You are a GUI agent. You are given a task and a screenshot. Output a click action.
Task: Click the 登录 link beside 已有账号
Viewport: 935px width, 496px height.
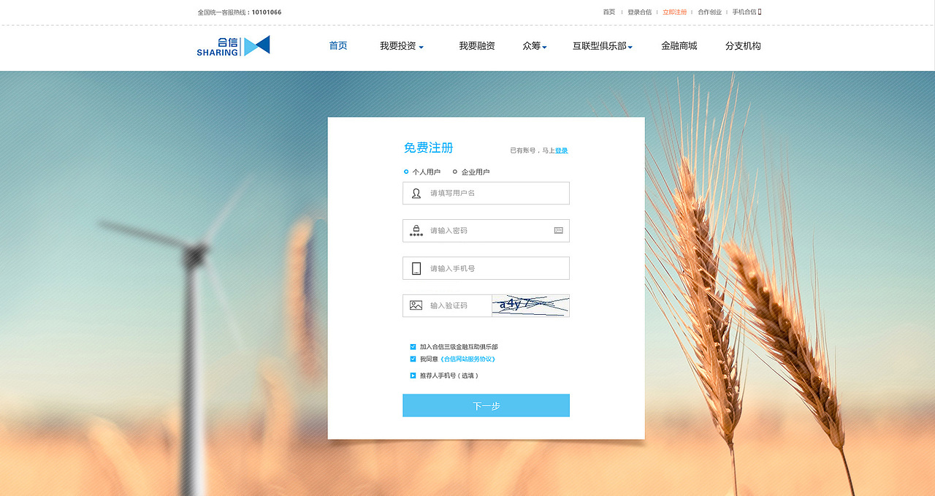(561, 150)
